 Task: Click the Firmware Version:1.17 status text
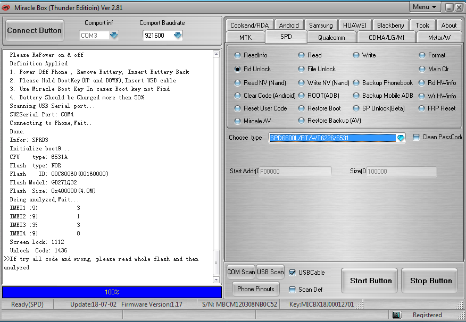152,304
